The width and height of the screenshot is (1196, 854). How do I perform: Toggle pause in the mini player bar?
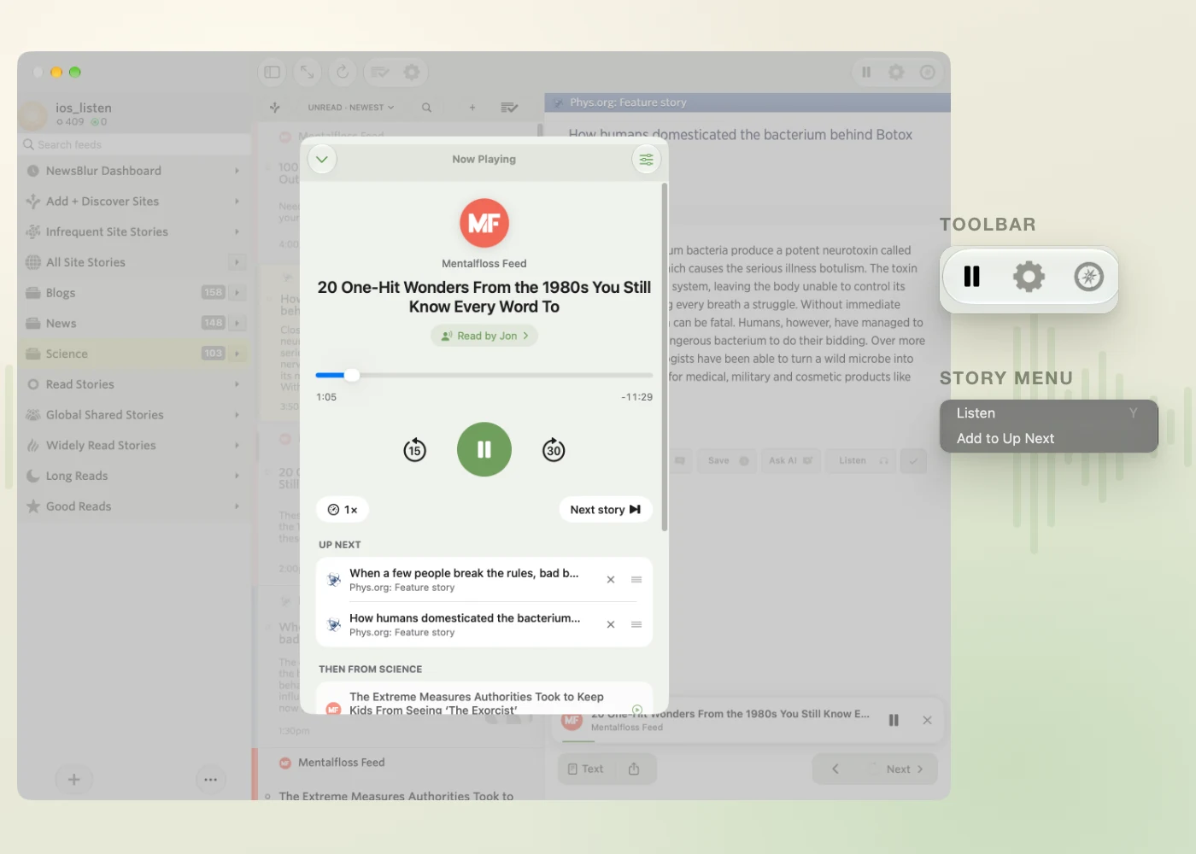894,721
